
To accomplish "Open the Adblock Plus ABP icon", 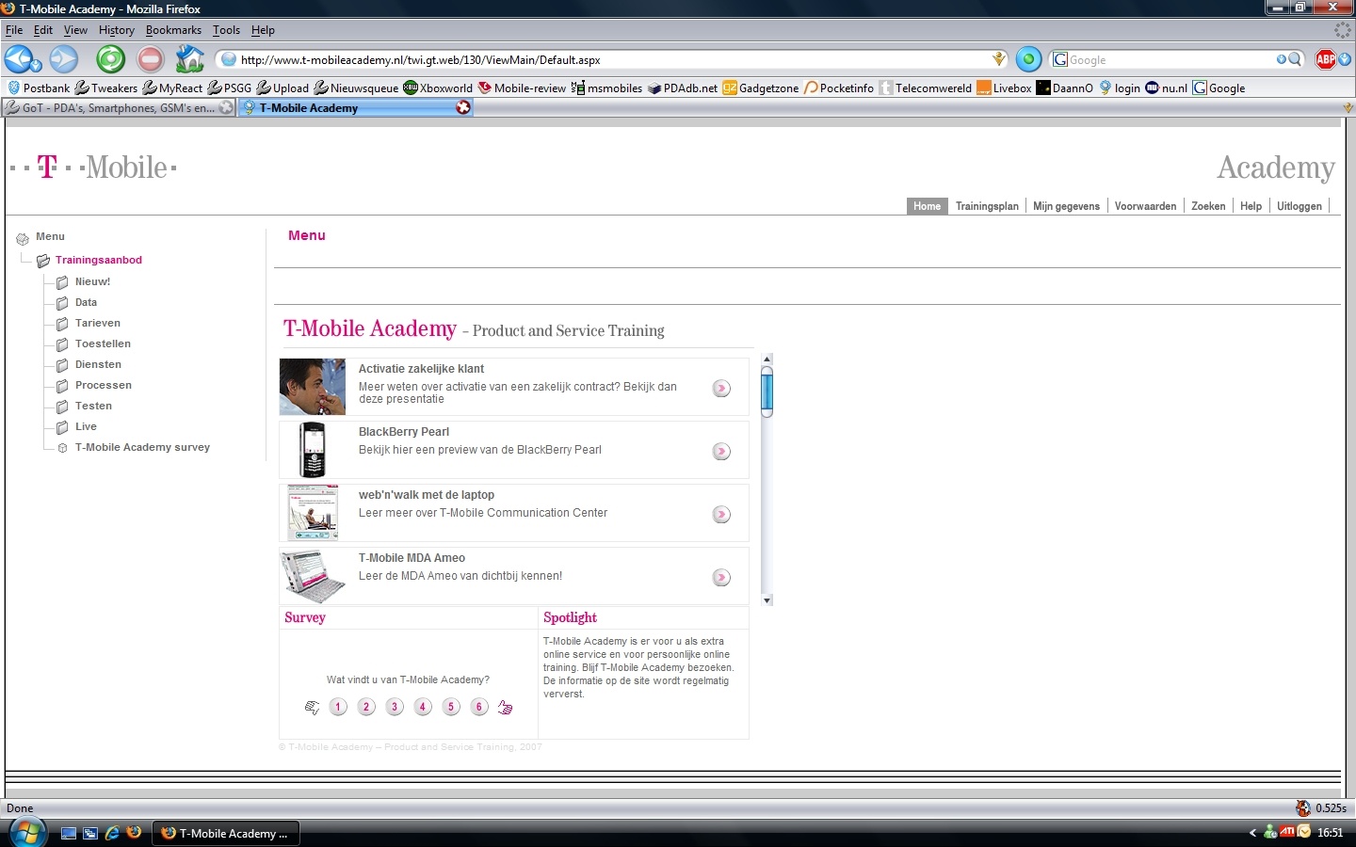I will (x=1326, y=59).
